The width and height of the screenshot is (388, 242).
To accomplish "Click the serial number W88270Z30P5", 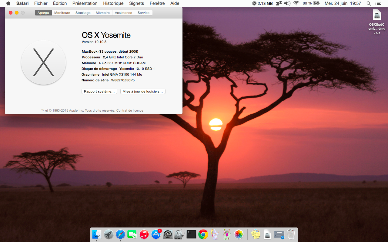I will coord(123,80).
